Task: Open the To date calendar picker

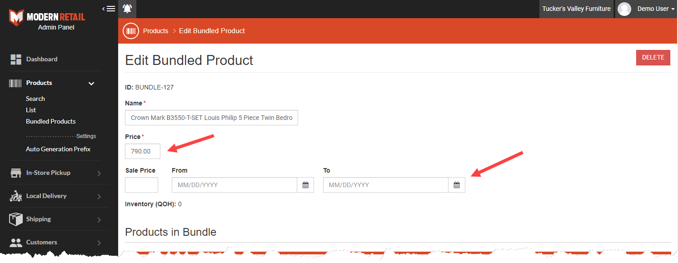Action: click(x=457, y=185)
